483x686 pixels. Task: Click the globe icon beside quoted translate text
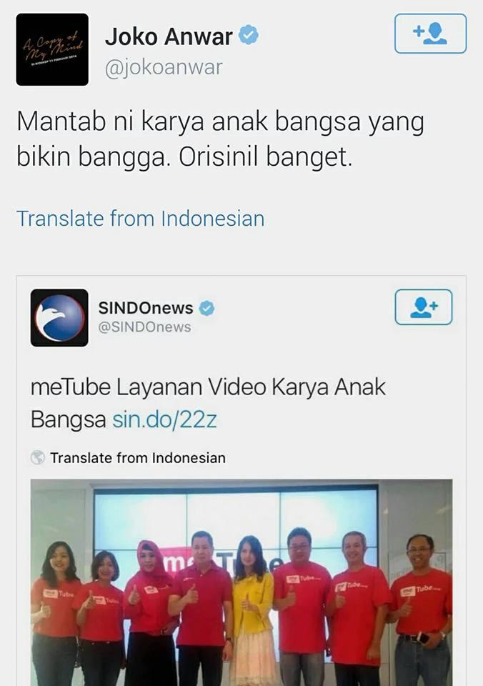(38, 457)
